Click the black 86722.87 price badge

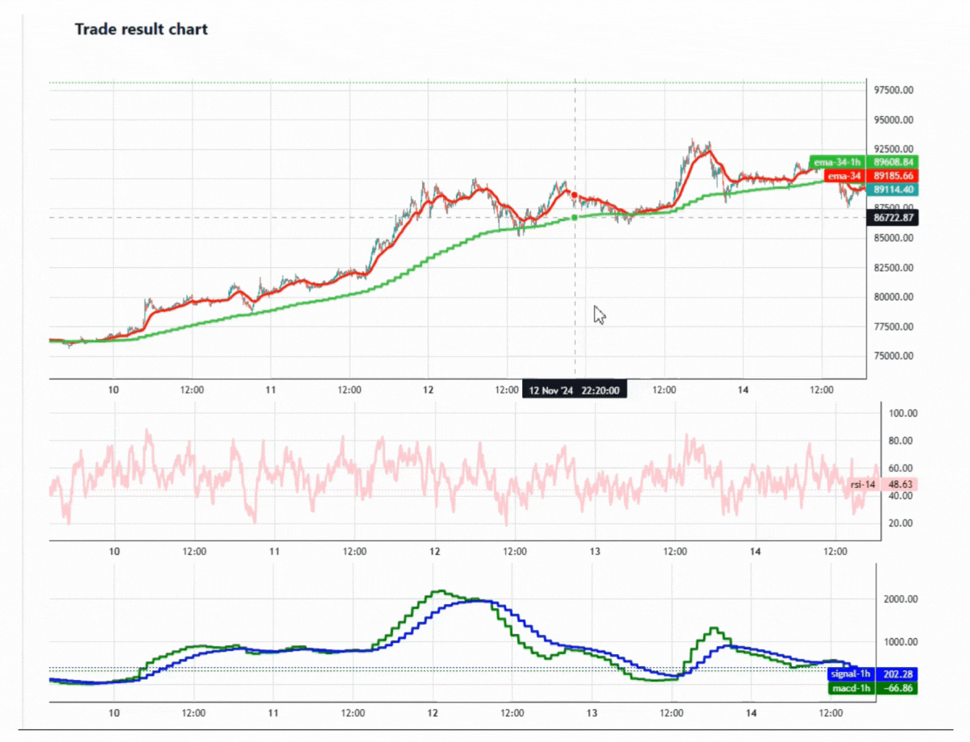point(892,217)
